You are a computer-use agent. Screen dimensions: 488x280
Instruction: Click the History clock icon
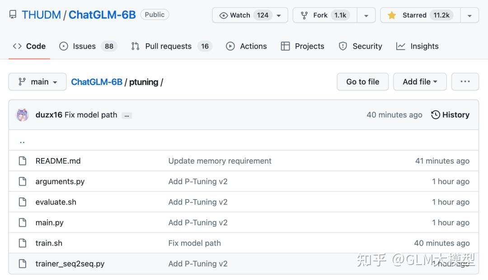(x=435, y=115)
